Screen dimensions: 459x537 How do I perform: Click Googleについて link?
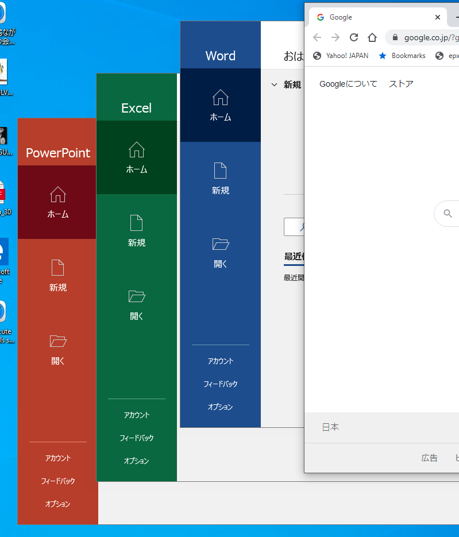tap(348, 84)
